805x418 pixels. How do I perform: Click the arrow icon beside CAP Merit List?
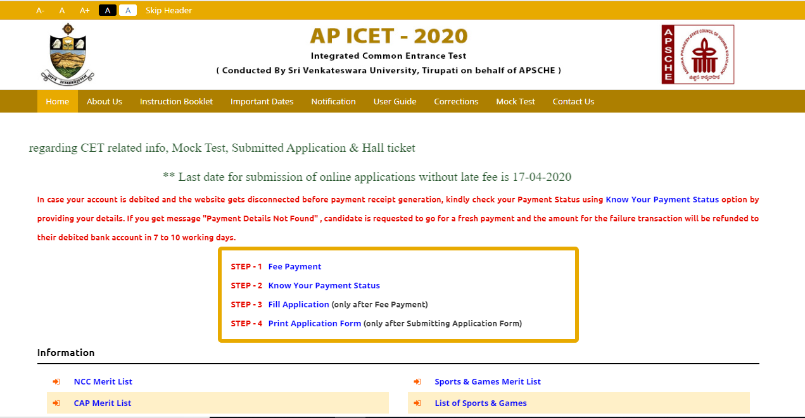56,403
